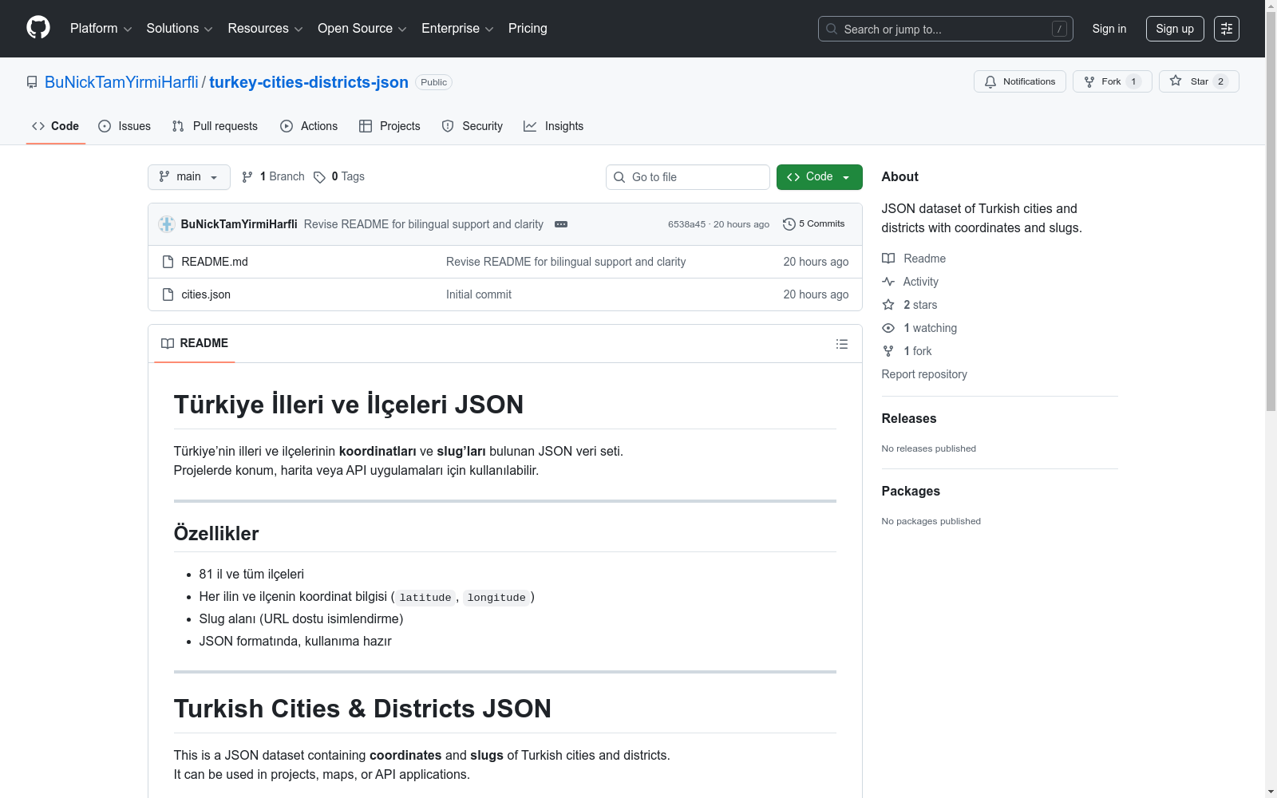Click the Activity pulse icon in About
This screenshot has width=1277, height=798.
pyautogui.click(x=888, y=282)
